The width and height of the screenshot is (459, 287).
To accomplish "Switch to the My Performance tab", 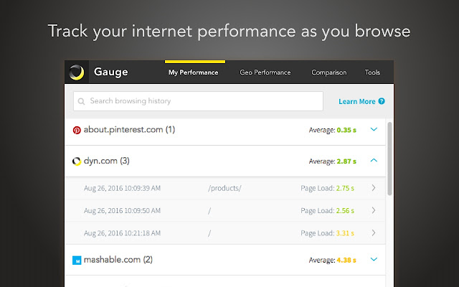I will (194, 72).
